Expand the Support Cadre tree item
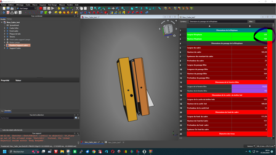This screenshot has height=155, width=276. pyautogui.click(x=4, y=48)
